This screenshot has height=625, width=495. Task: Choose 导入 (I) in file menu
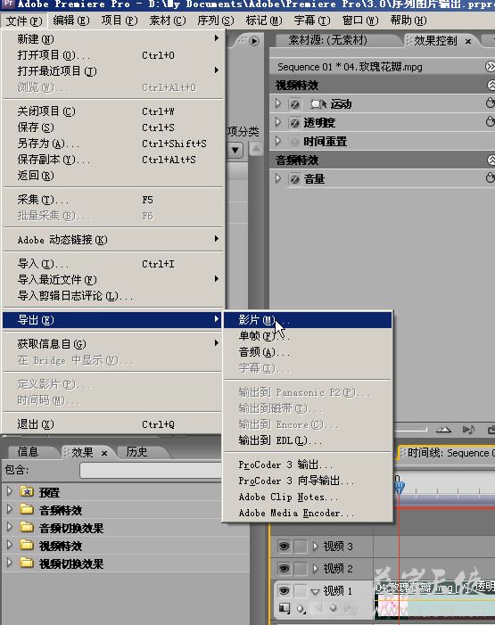112,264
